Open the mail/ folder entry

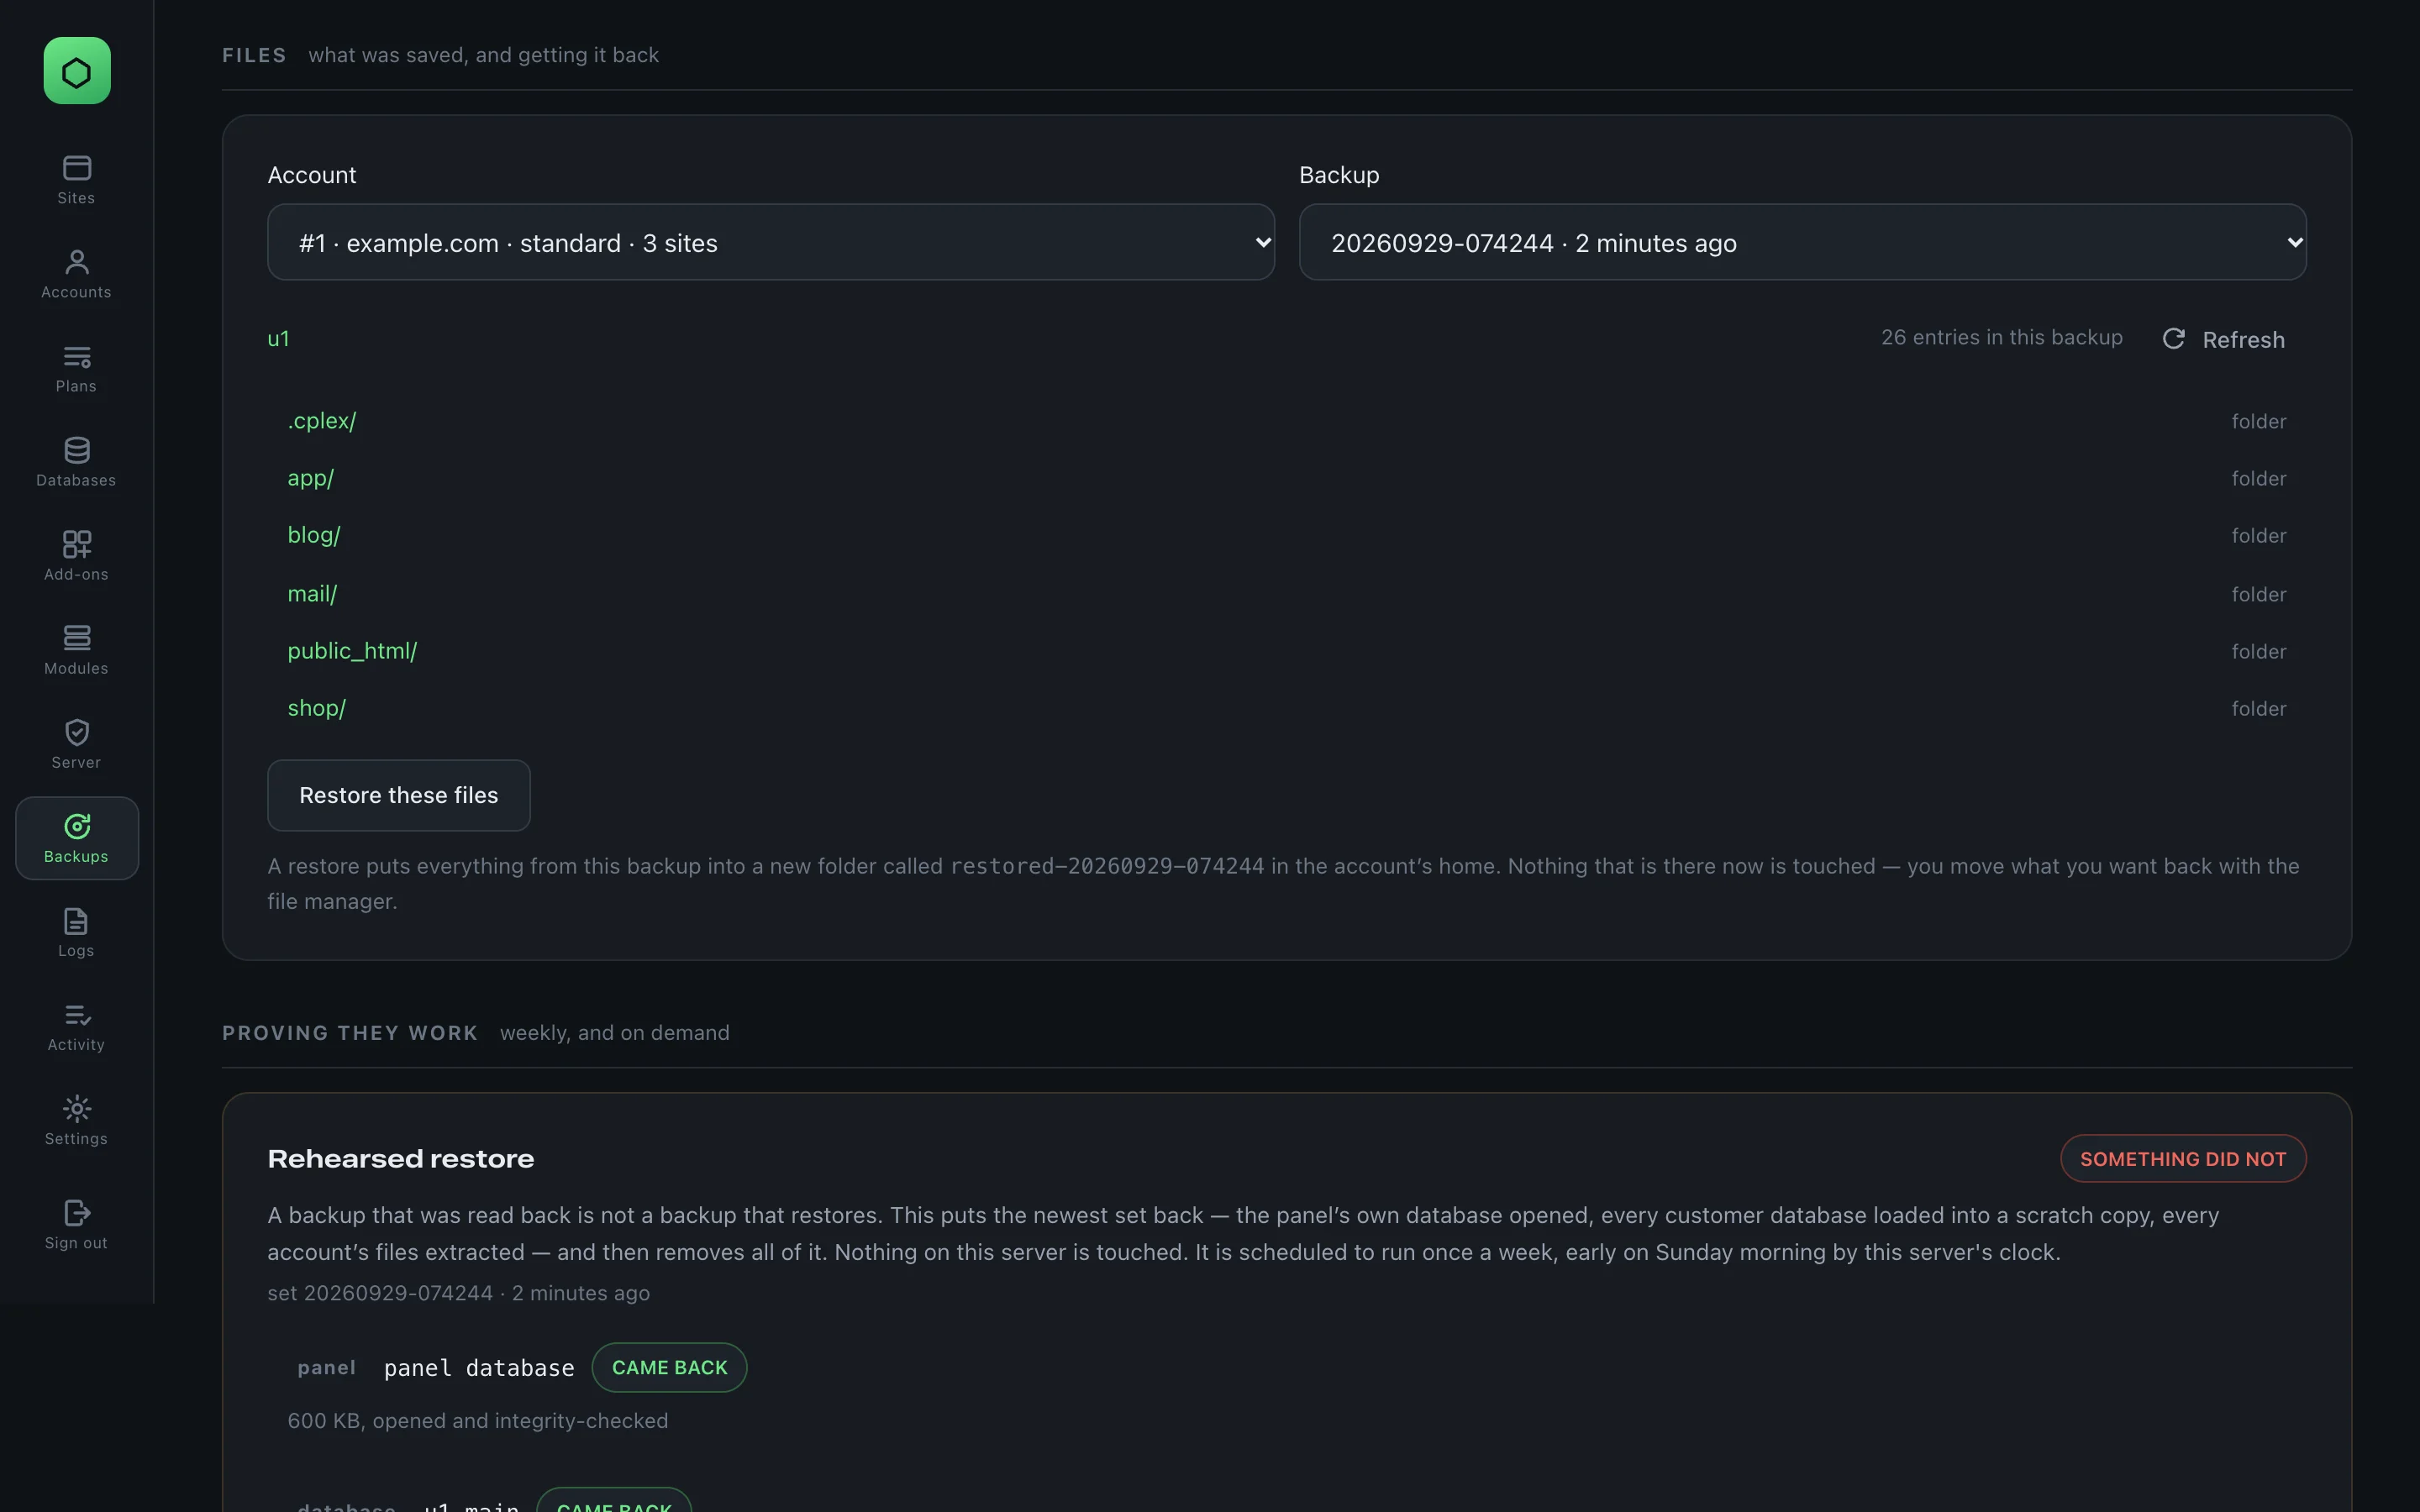click(x=312, y=594)
